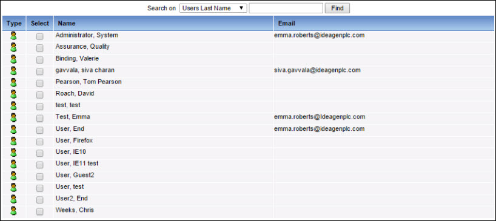Check the User2, End checkbox

click(x=39, y=200)
